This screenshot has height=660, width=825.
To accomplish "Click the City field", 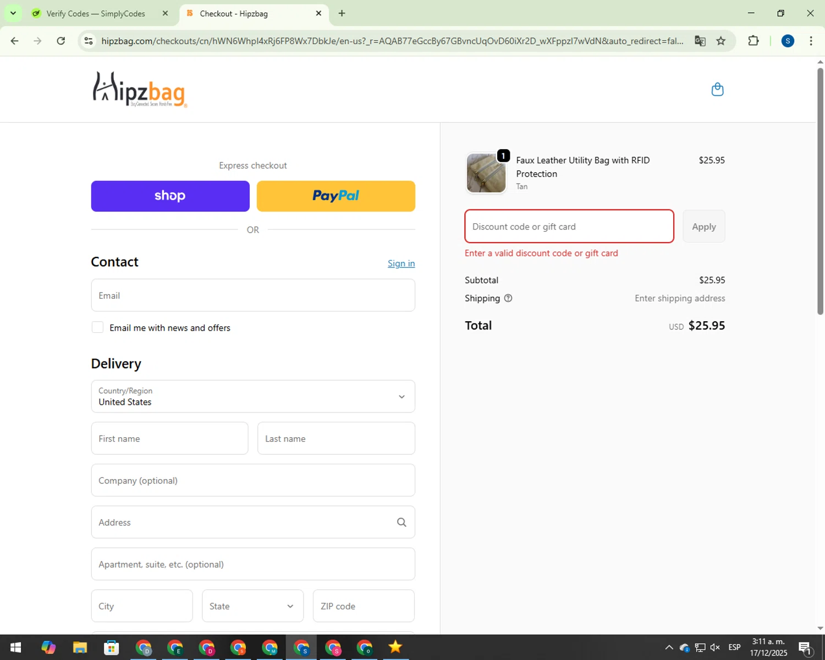I will tap(142, 606).
